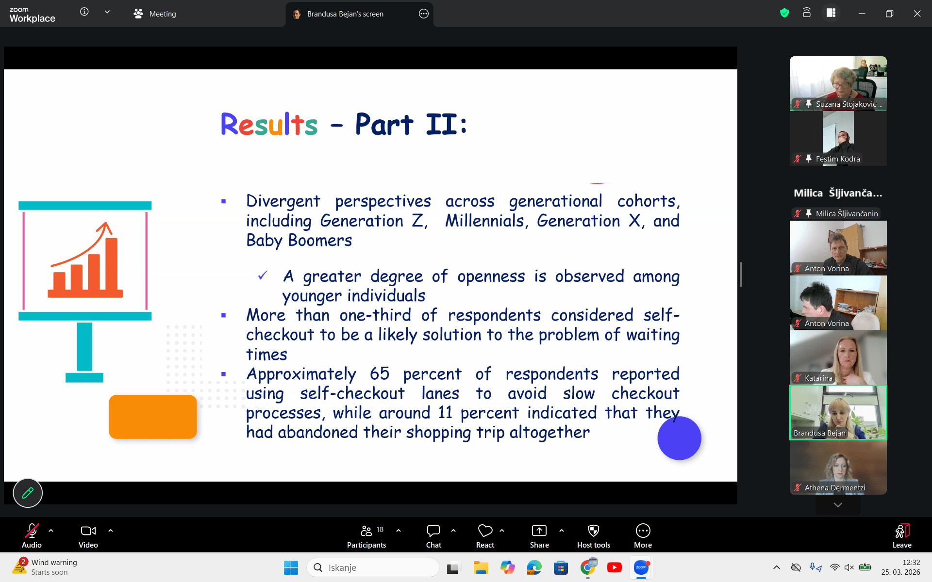Screen dimensions: 932x582
Task: Open meeting info icon
Action: 84,12
